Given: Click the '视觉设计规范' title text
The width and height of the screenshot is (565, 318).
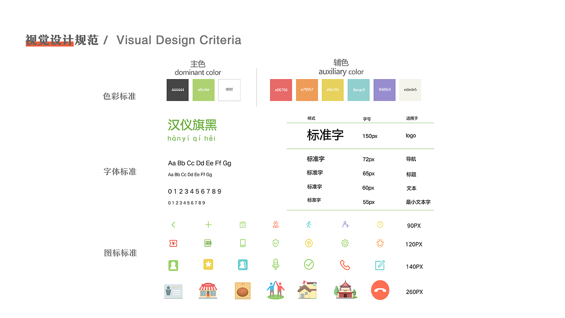Looking at the screenshot, I should [x=62, y=40].
